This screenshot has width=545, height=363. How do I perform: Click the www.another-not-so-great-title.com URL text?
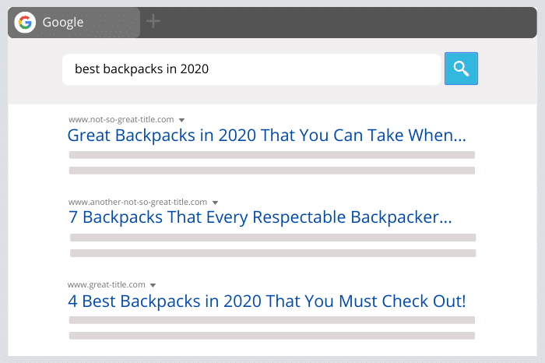click(138, 202)
